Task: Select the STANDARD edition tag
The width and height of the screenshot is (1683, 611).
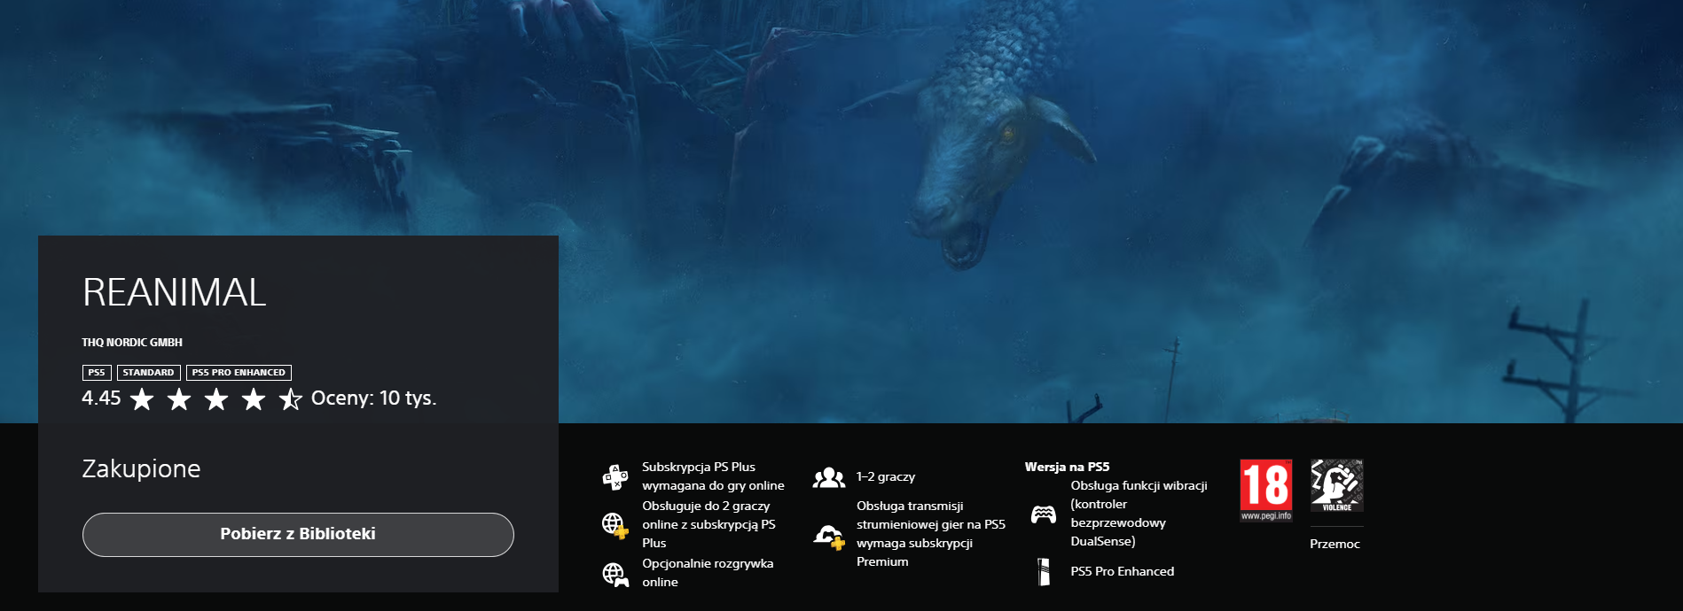Action: (148, 373)
